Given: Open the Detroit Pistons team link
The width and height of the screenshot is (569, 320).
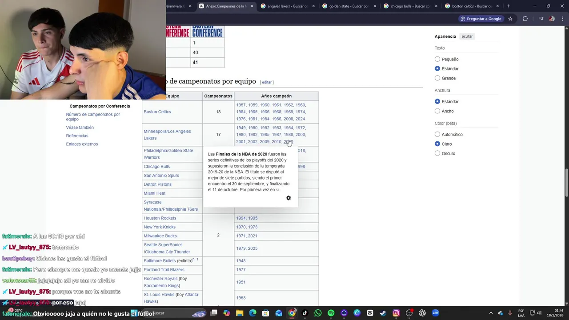Looking at the screenshot, I should coord(157,184).
